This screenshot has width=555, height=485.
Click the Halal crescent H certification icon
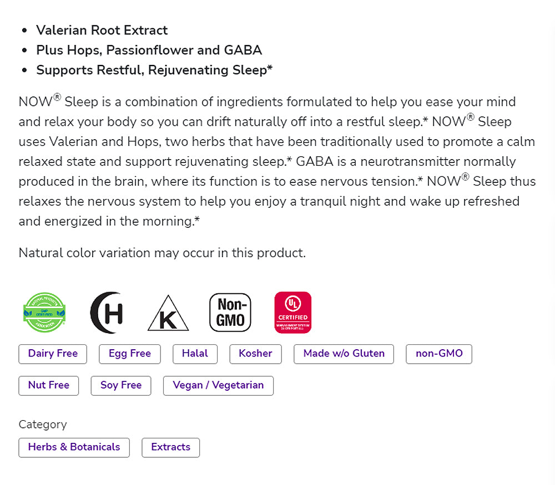pyautogui.click(x=107, y=313)
